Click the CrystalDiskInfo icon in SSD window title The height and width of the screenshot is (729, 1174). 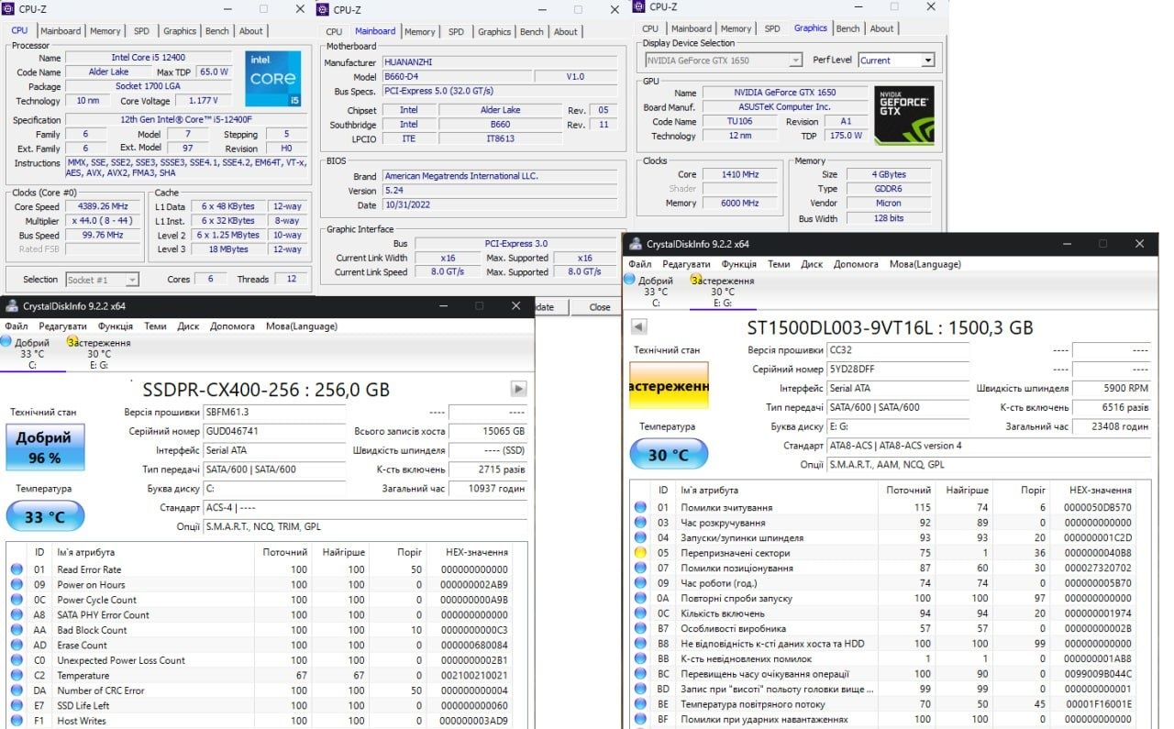click(x=11, y=306)
